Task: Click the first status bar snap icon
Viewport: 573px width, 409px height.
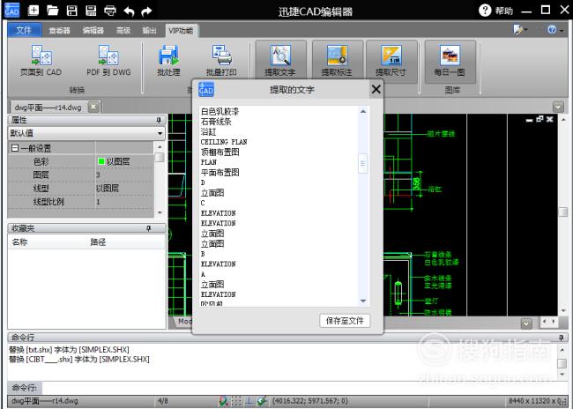Action: [x=223, y=401]
